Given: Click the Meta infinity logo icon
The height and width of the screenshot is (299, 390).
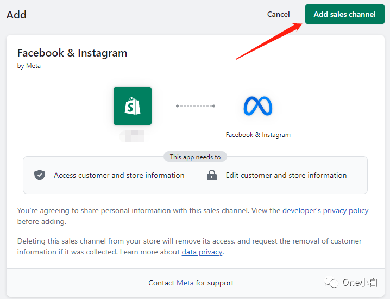Looking at the screenshot, I should [258, 106].
